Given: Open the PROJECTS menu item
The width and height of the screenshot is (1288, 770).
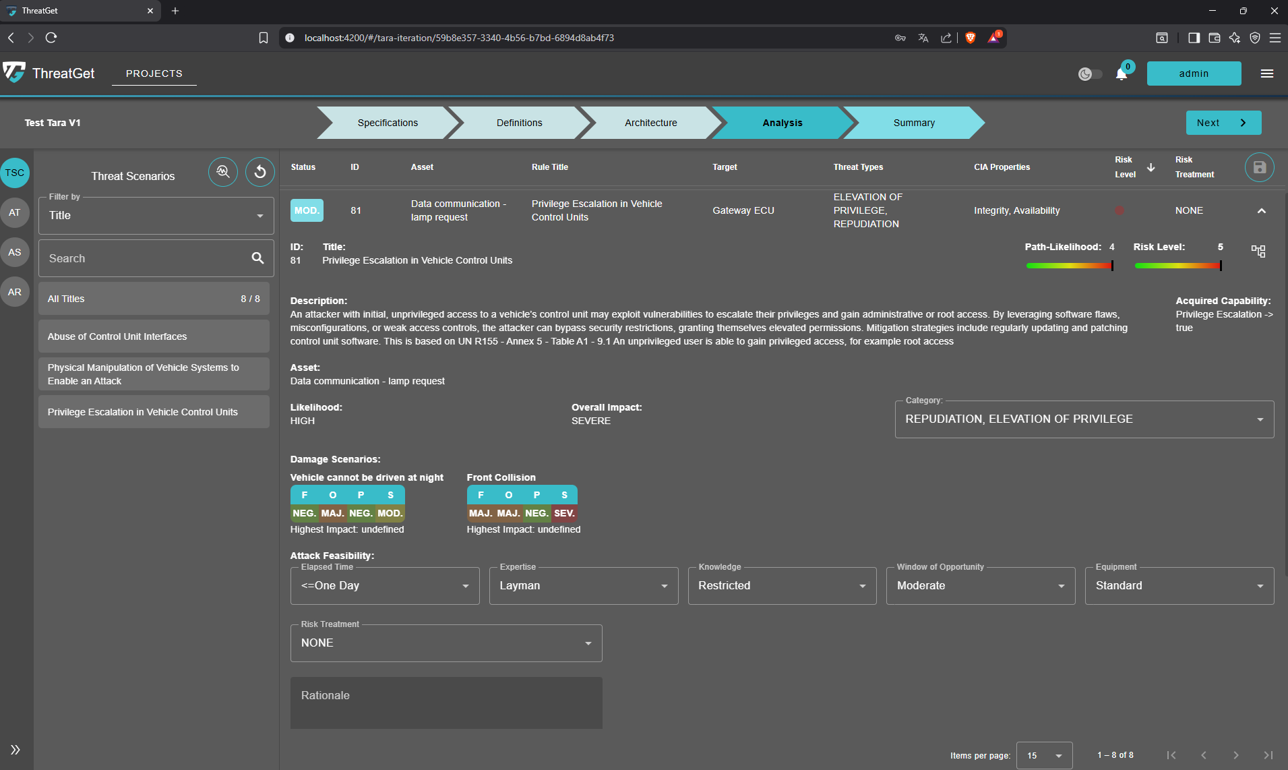Looking at the screenshot, I should pos(154,73).
